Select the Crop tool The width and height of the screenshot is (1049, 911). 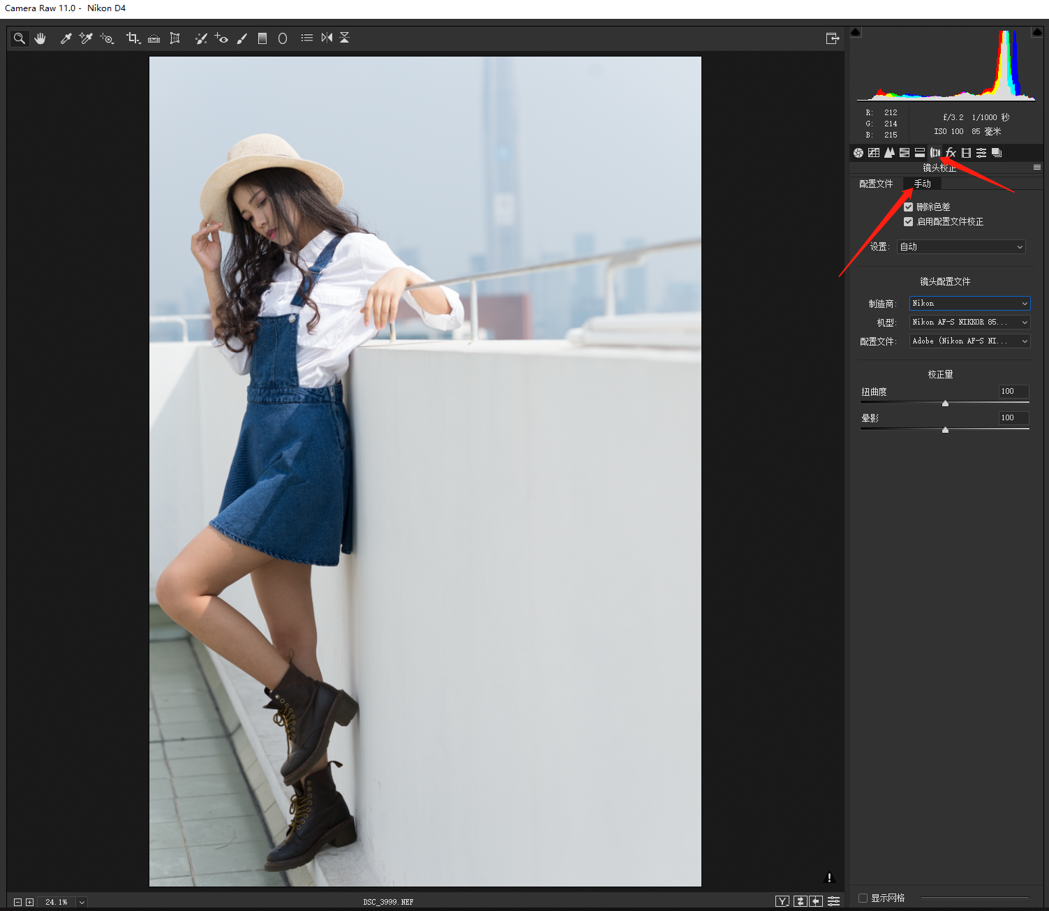[132, 38]
